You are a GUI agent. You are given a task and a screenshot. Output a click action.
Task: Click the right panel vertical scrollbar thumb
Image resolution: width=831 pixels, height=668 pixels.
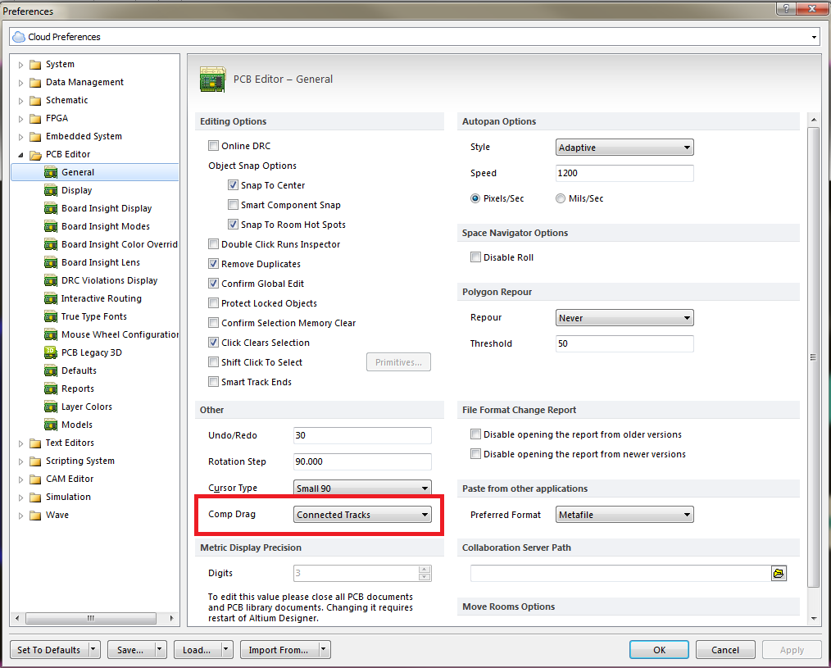(814, 357)
